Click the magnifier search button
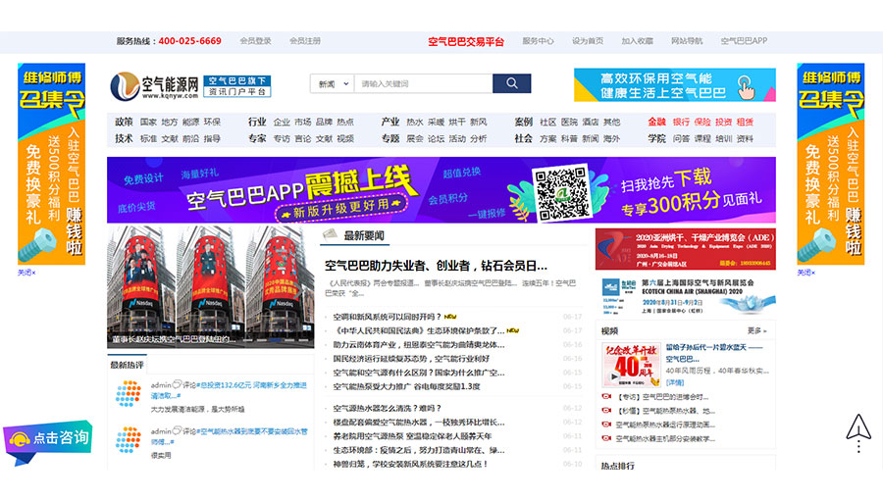 [511, 83]
